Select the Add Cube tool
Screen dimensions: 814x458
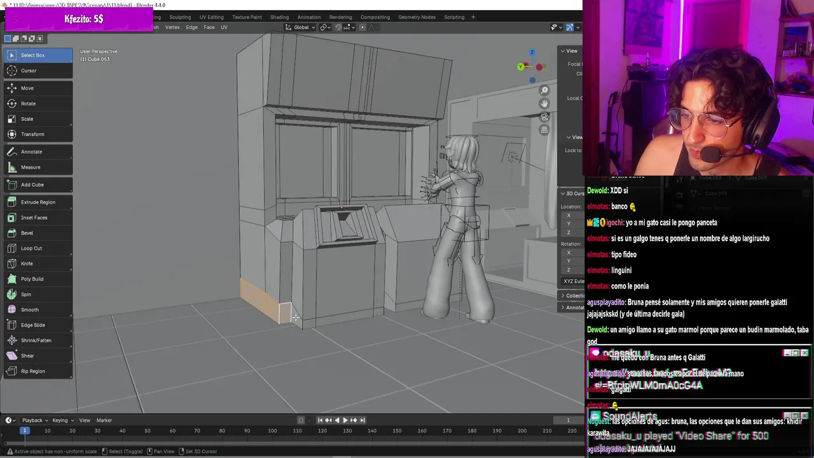[38, 184]
